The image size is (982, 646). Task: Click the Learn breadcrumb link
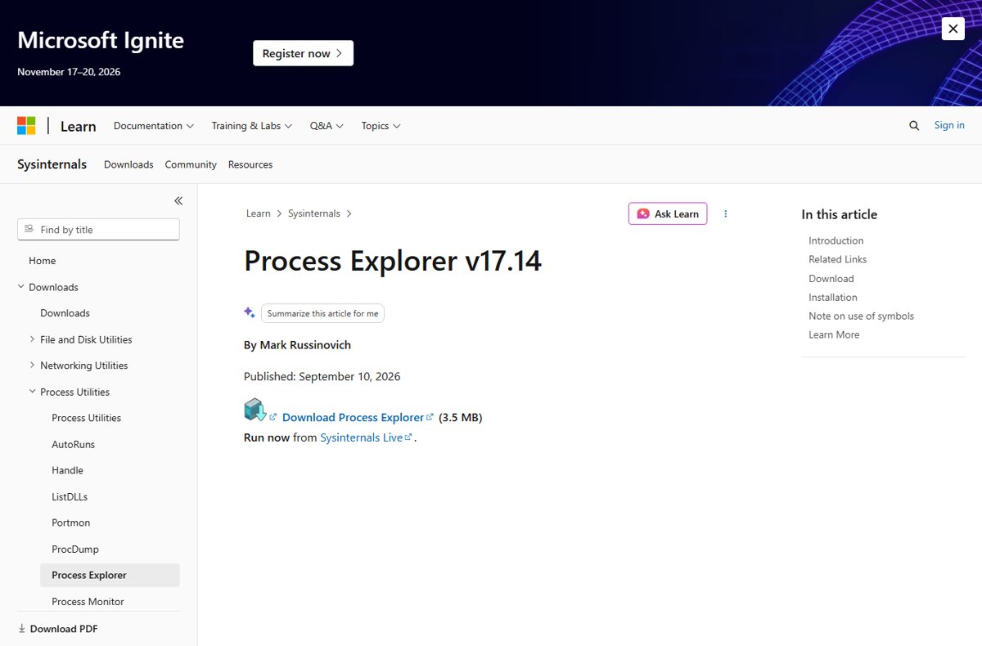coord(258,213)
